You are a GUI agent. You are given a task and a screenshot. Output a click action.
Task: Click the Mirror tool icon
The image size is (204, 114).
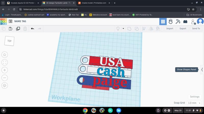coord(151,29)
